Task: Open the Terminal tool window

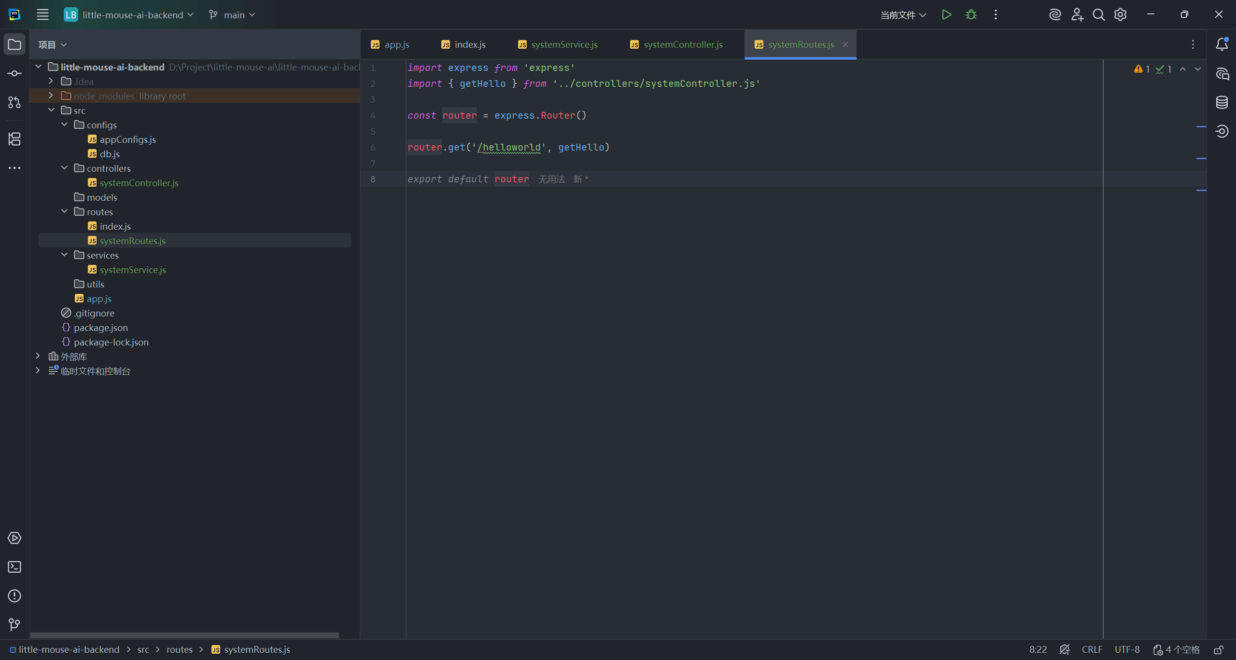Action: pos(14,567)
